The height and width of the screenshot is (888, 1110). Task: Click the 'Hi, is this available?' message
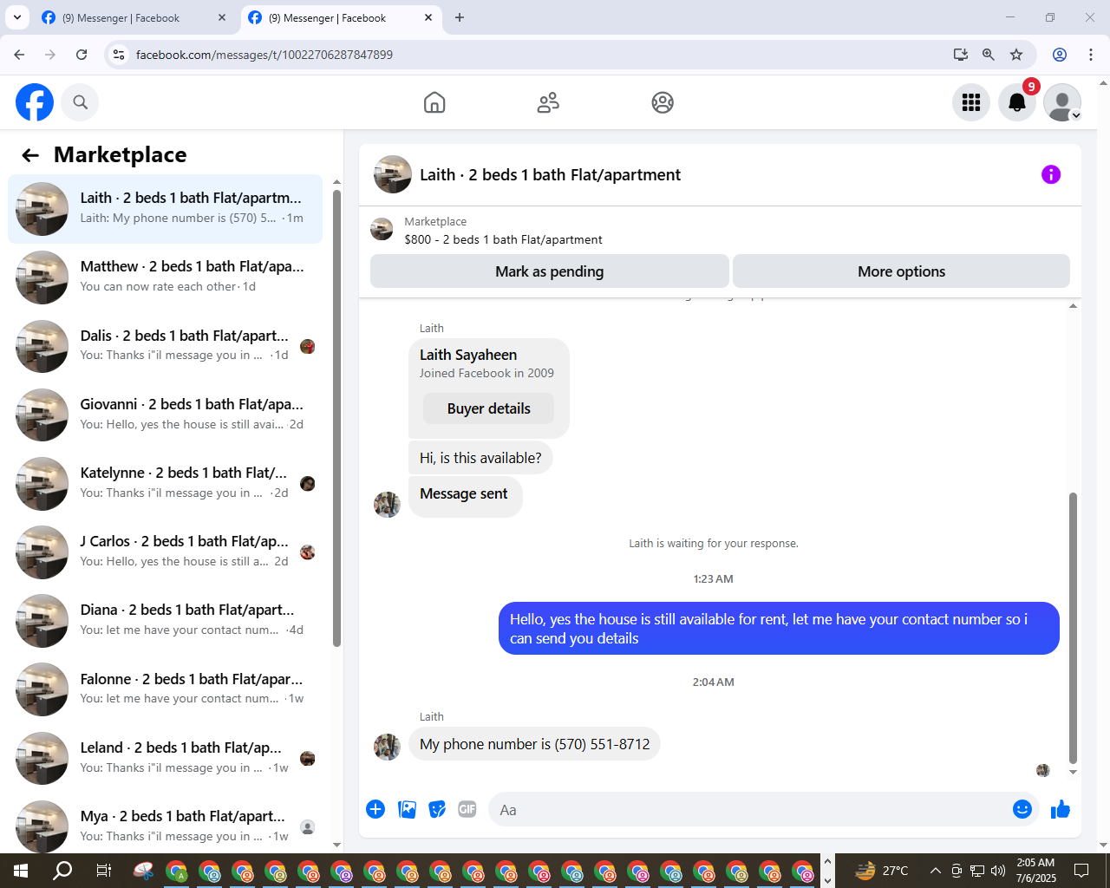pyautogui.click(x=480, y=458)
